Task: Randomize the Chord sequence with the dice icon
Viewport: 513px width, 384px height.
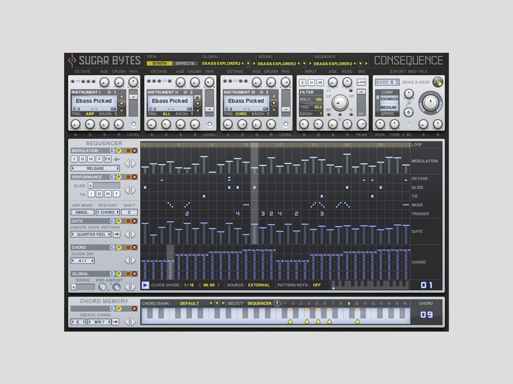Action: point(128,247)
